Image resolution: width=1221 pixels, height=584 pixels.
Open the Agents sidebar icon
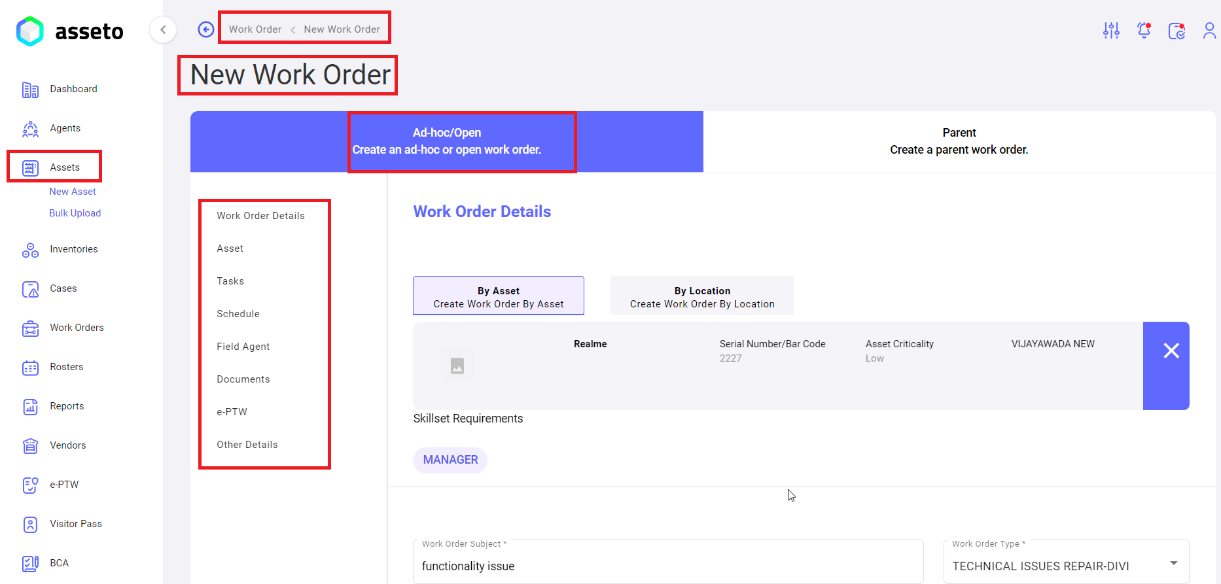click(x=30, y=129)
